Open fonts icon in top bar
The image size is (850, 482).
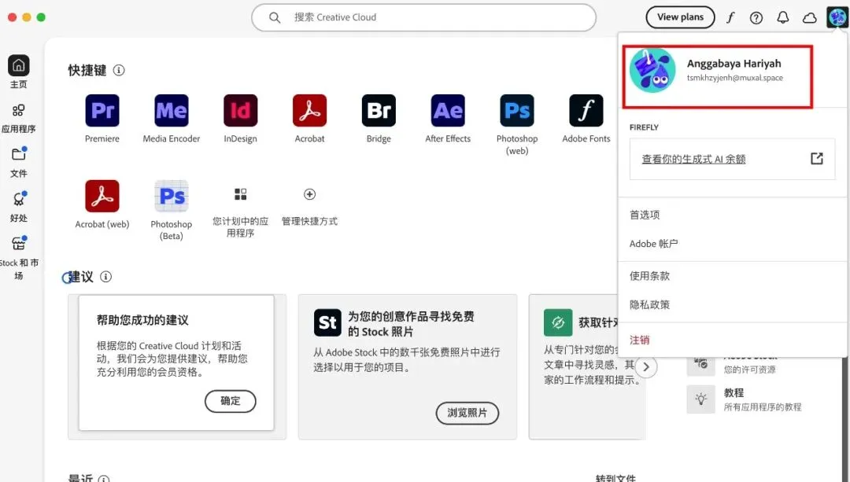pos(730,17)
